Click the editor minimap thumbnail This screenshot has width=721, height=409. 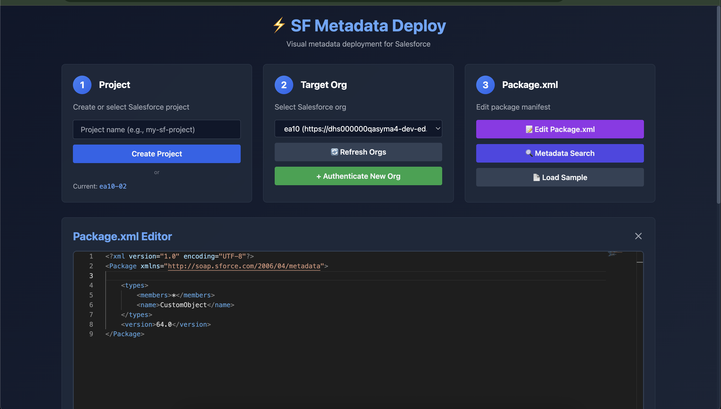coord(615,254)
